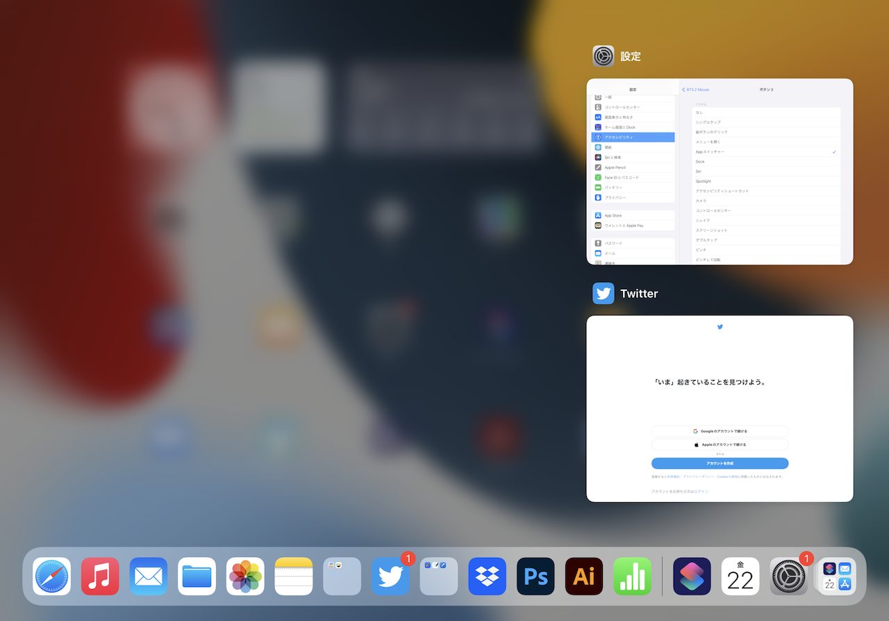889x621 pixels.
Task: Click Dock option in the Settings card
Action: [x=766, y=162]
